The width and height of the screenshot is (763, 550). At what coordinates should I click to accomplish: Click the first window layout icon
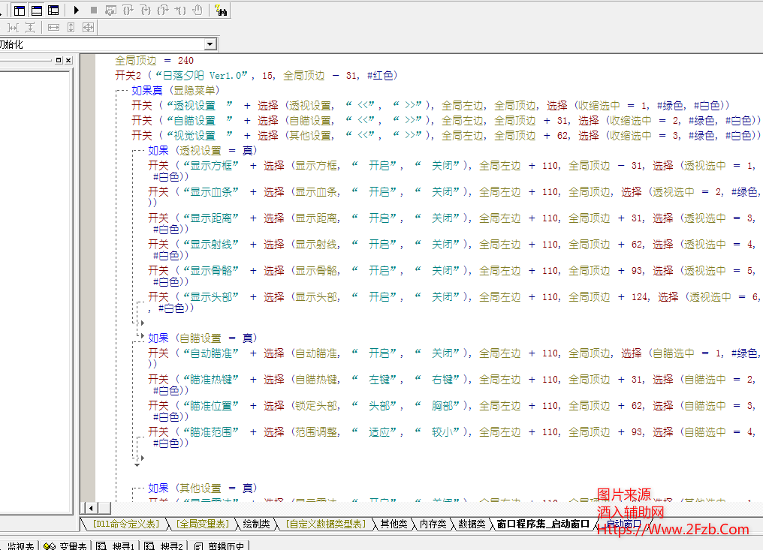point(20,11)
